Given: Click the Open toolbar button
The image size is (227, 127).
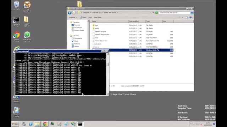Looking at the screenshot, I should tap(83, 17).
